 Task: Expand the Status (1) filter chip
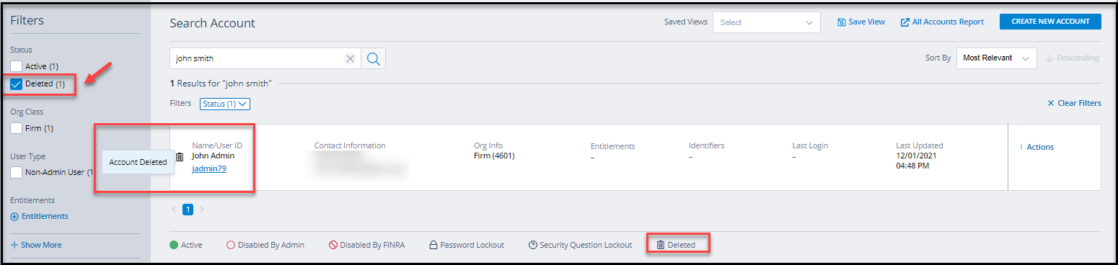[225, 104]
